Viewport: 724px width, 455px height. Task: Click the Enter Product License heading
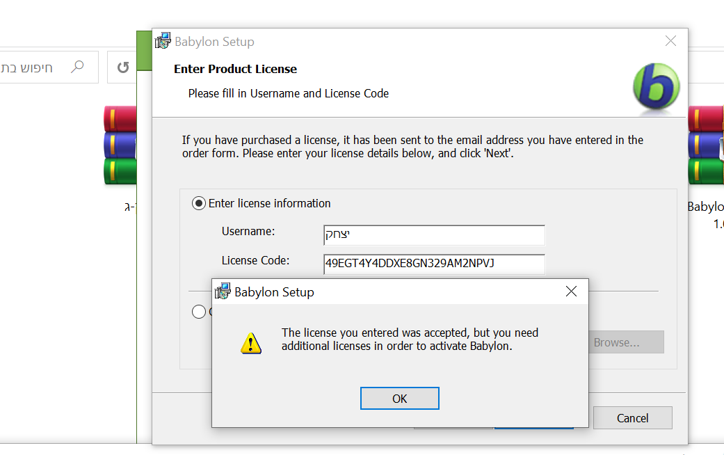click(236, 69)
